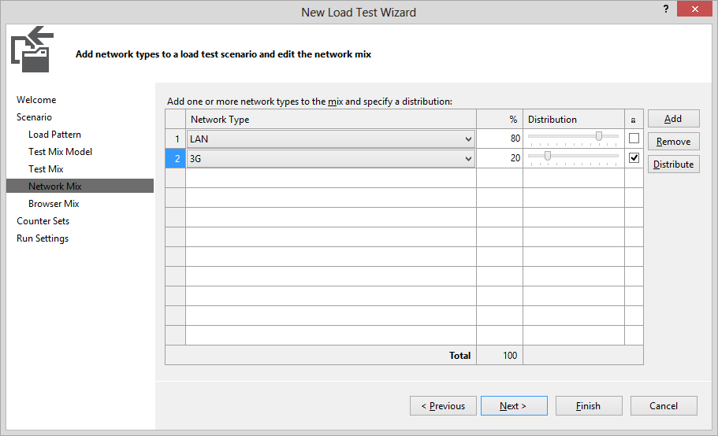Switch to the Browser Mix step
The width and height of the screenshot is (718, 436).
pos(54,204)
